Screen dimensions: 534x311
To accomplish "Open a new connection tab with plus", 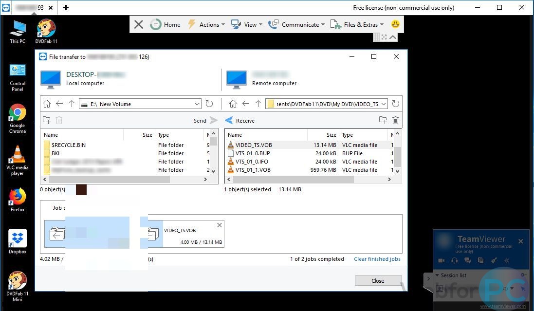I will (66, 7).
